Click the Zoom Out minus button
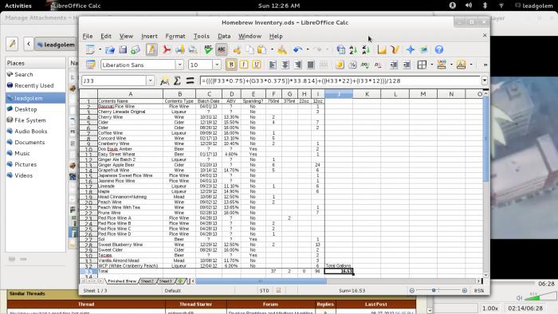Screen dimensions: 558x314 [x=412, y=291]
